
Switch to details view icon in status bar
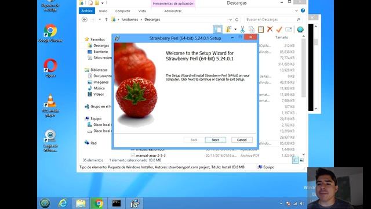(295, 160)
